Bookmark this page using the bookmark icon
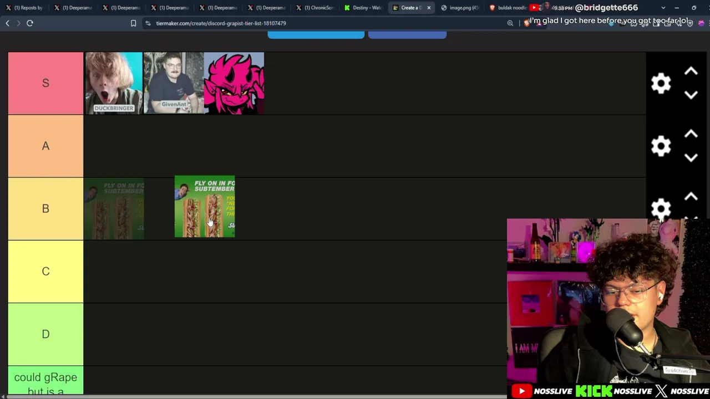Image resolution: width=710 pixels, height=399 pixels. pyautogui.click(x=133, y=23)
